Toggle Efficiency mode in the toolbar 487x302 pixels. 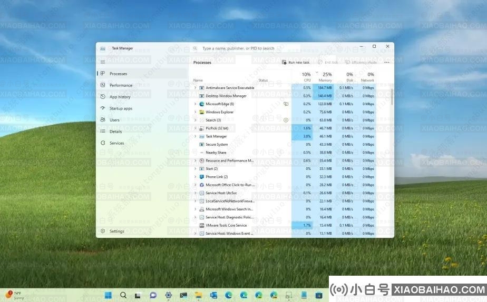click(x=361, y=62)
